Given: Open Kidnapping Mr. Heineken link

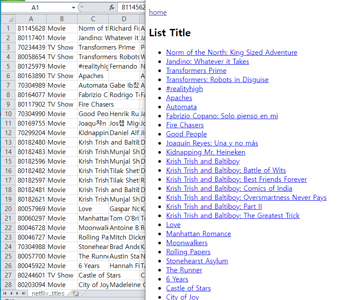Looking at the screenshot, I should tap(206, 152).
